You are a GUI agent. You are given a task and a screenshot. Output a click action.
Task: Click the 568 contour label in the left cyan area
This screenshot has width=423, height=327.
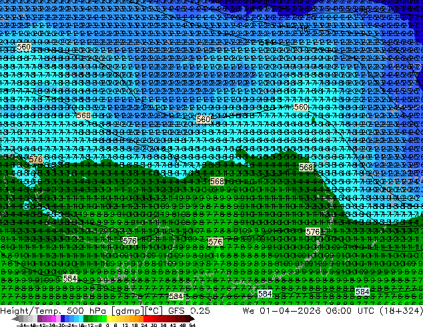(x=83, y=115)
